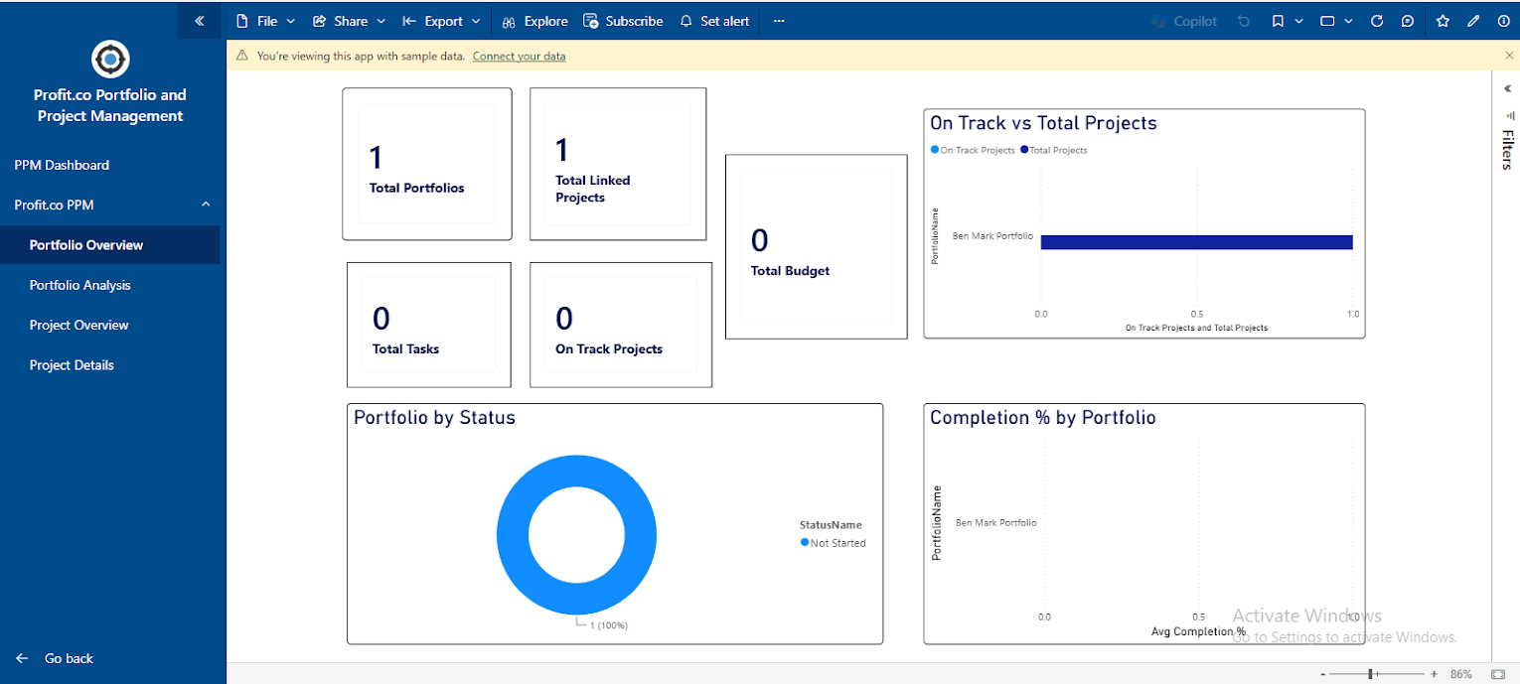This screenshot has height=684, width=1520.
Task: Click the reset to default undo icon
Action: click(x=1244, y=21)
